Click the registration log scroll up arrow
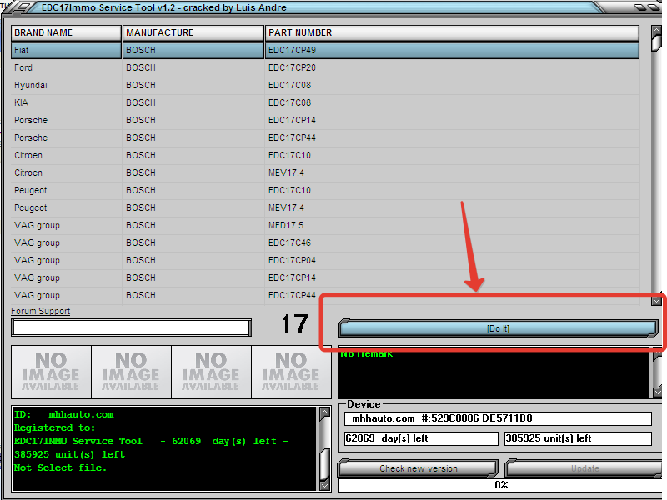Viewport: 667px width, 500px height. coord(324,412)
